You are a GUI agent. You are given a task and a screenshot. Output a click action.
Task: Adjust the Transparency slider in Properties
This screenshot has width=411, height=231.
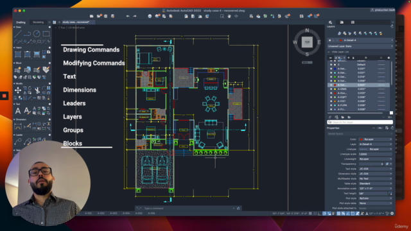pyautogui.click(x=371, y=164)
